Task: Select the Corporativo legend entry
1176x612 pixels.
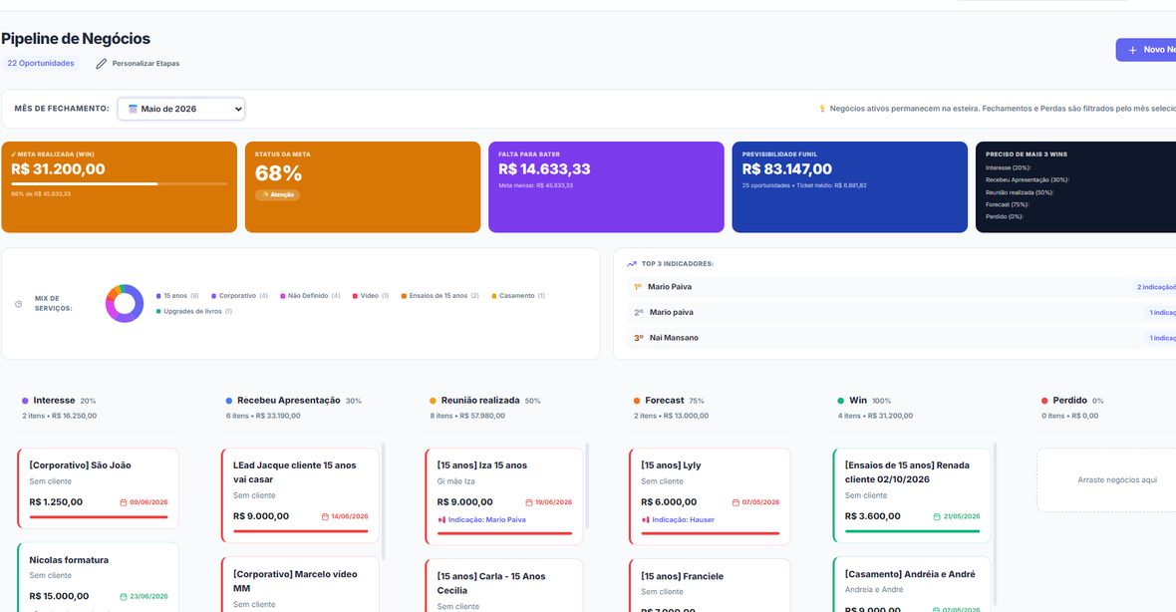Action: (x=239, y=296)
